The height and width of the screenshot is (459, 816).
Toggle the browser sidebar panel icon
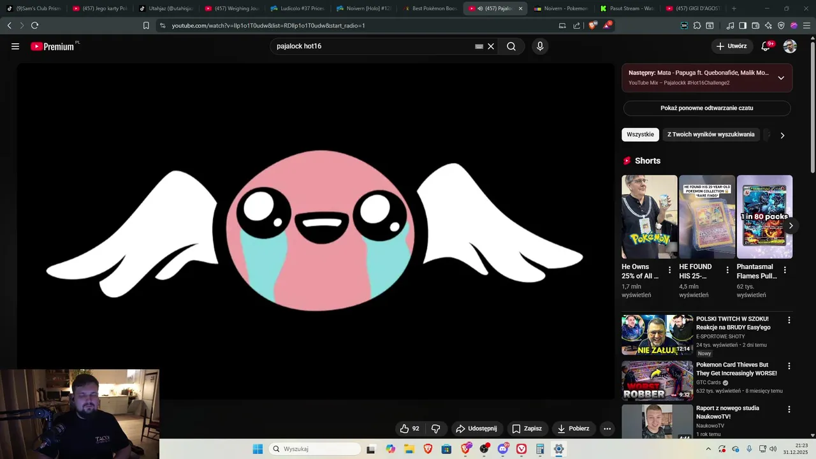743,25
